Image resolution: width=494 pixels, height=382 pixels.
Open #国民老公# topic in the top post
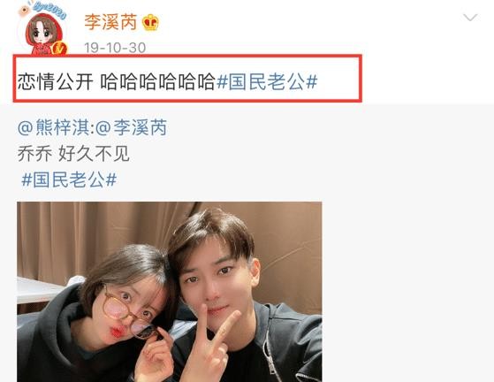coord(267,82)
